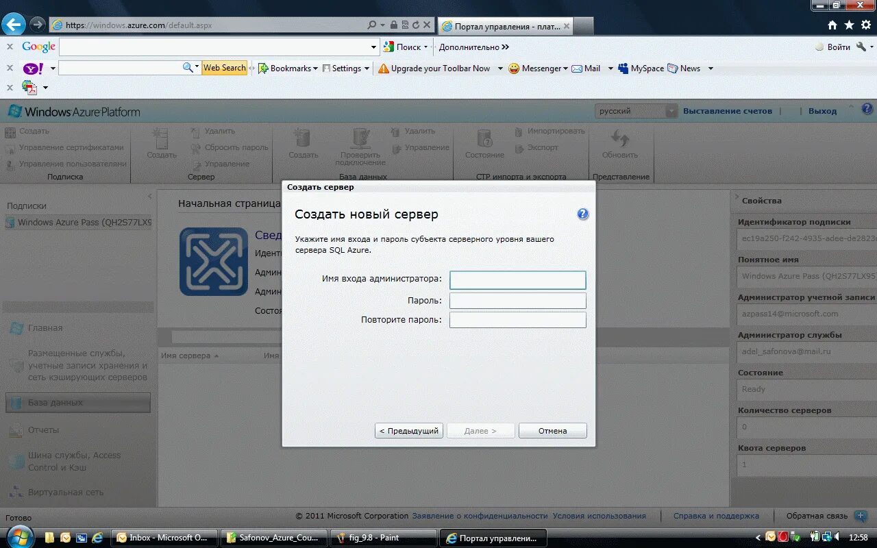The height and width of the screenshot is (548, 877).
Task: Go back with the browser Back arrow
Action: tap(14, 25)
